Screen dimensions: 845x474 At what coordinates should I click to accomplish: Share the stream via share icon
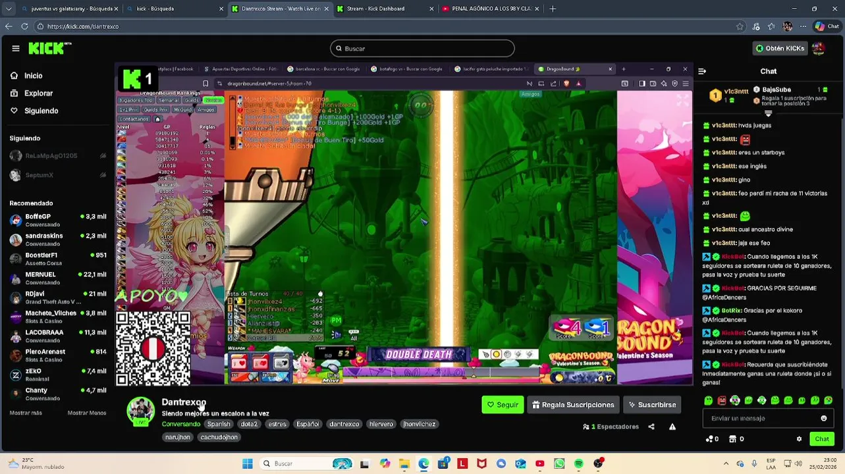pyautogui.click(x=651, y=427)
